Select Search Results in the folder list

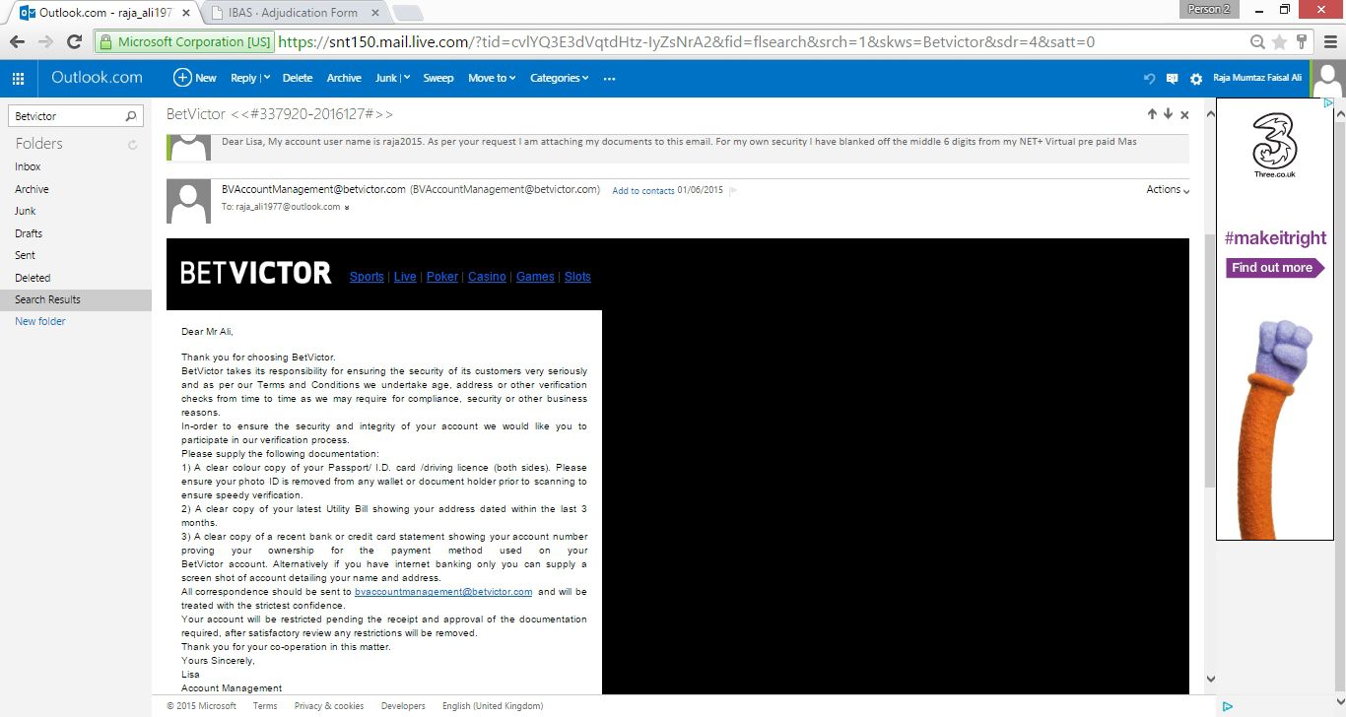click(x=76, y=299)
